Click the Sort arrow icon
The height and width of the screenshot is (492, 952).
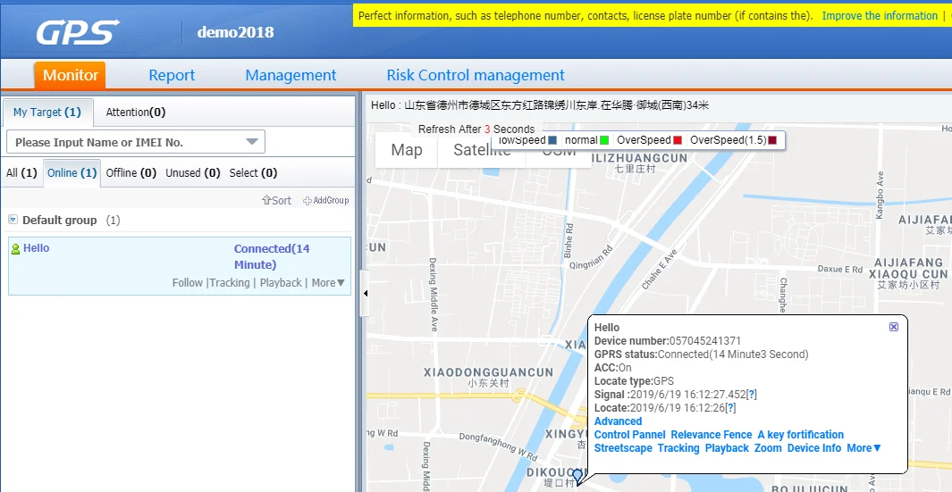[x=265, y=200]
